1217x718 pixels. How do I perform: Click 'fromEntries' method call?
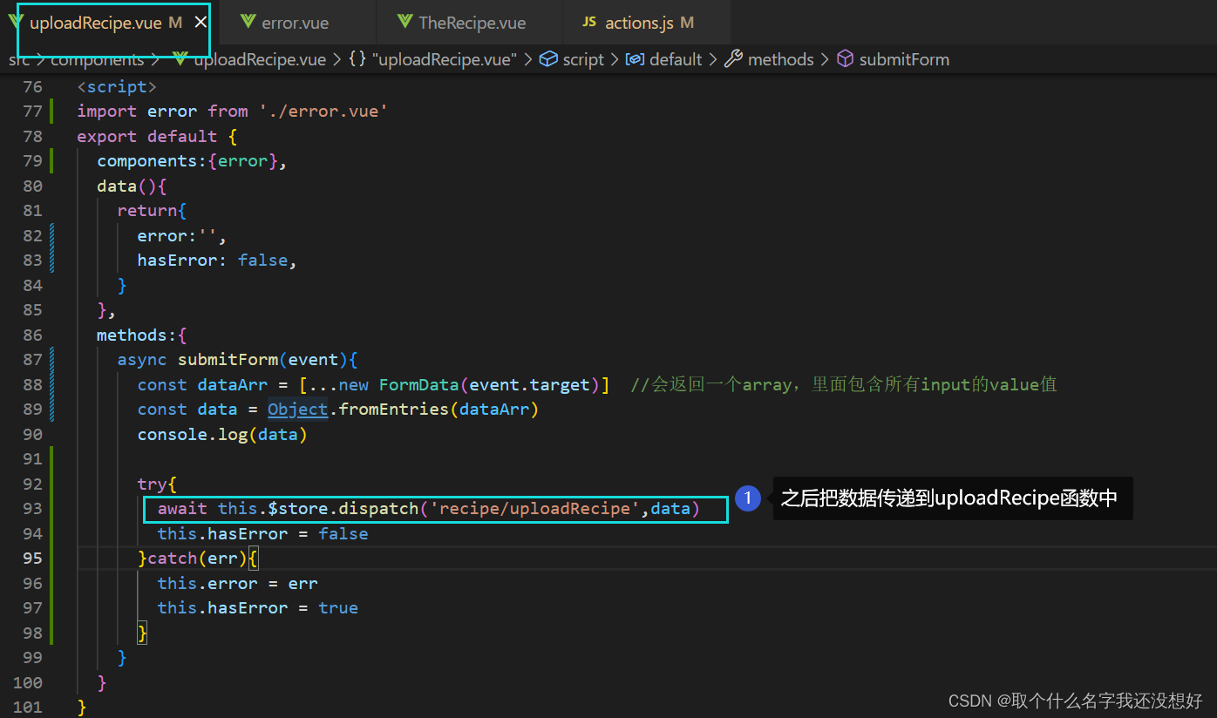tap(394, 409)
